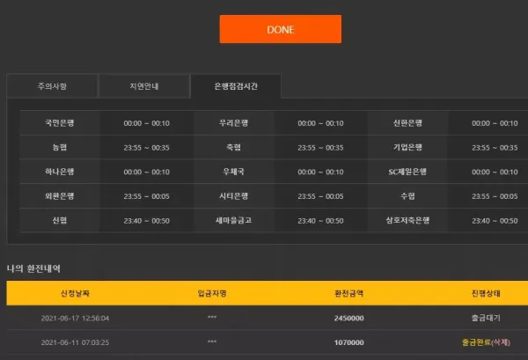Screen dimensions: 528x360
Task: Click the *** depositor name in the 2021-06-17 row
Action: pos(212,318)
